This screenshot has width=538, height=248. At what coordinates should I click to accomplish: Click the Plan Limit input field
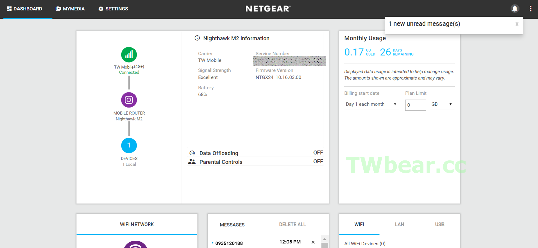pyautogui.click(x=415, y=105)
